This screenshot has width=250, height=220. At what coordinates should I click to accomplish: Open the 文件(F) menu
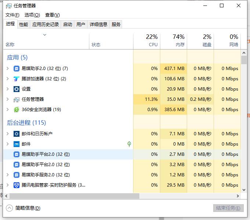(x=12, y=15)
